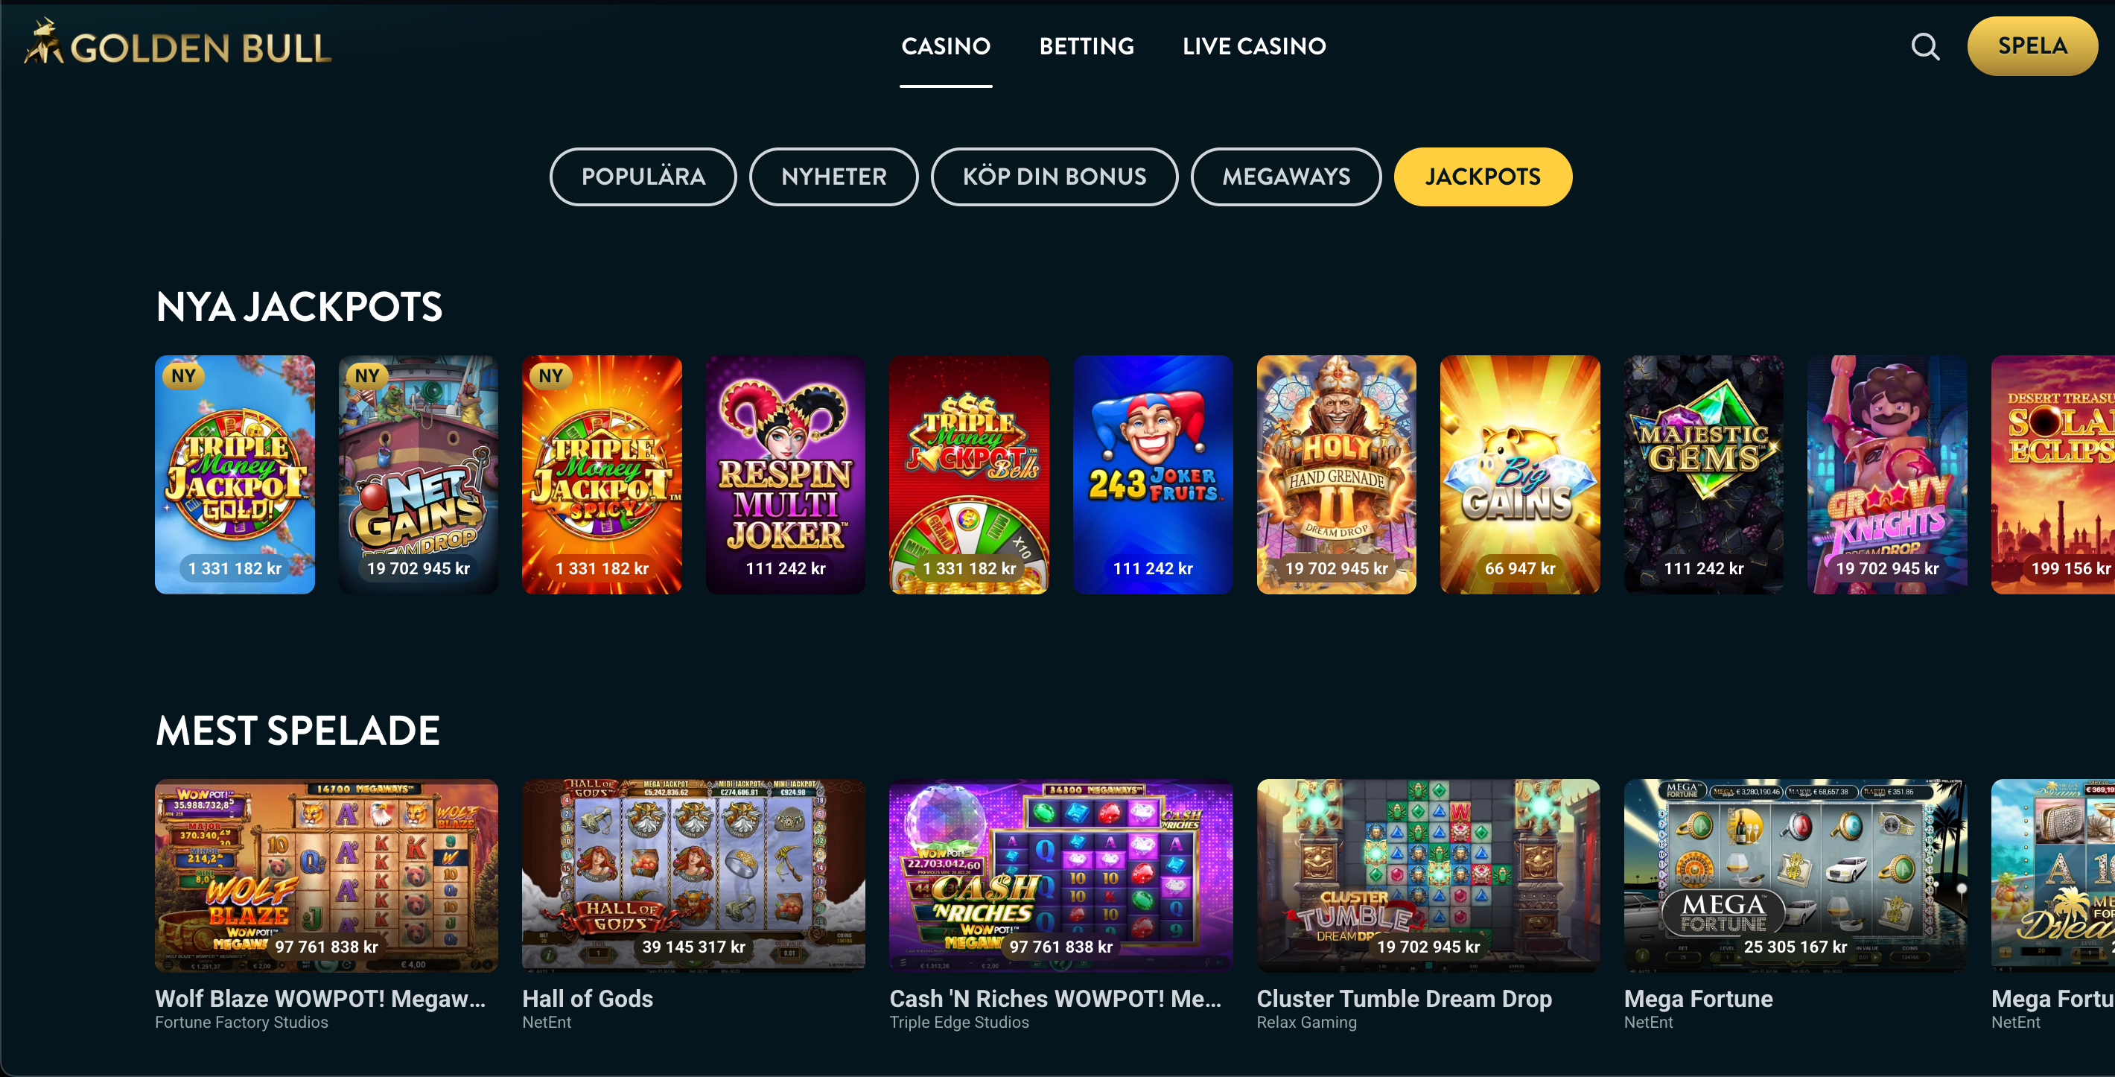Open Mega Fortune game thumbnail

(x=1796, y=876)
